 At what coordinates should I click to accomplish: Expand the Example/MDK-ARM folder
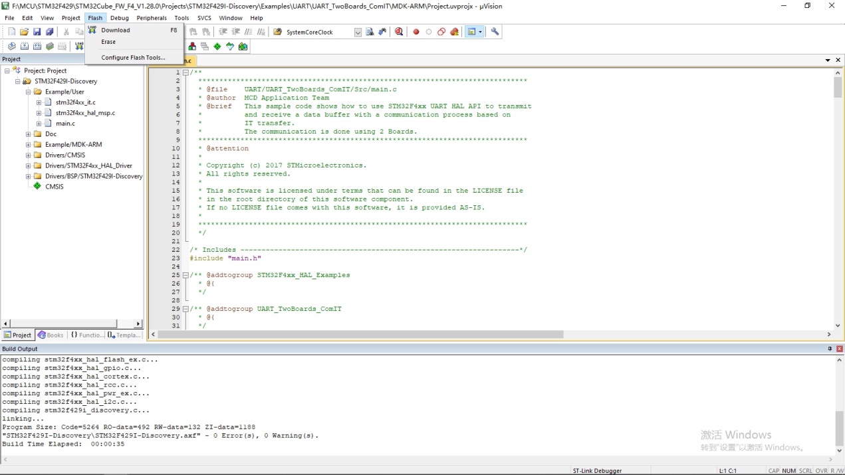(29, 144)
